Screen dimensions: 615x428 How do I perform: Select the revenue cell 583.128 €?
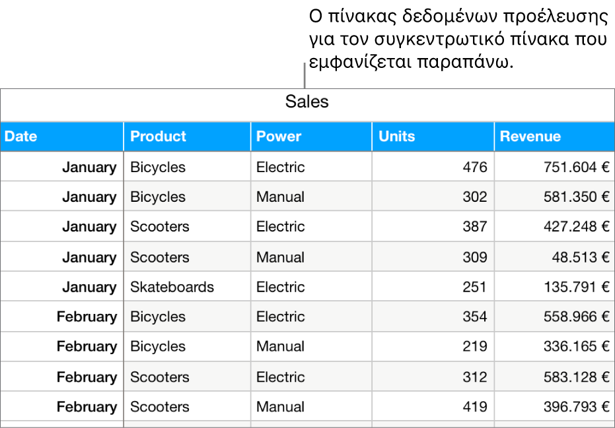572,377
